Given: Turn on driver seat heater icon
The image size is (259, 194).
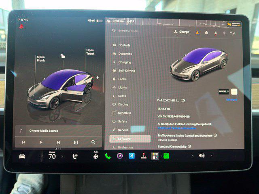Looking at the screenshot, I should click(75, 156).
